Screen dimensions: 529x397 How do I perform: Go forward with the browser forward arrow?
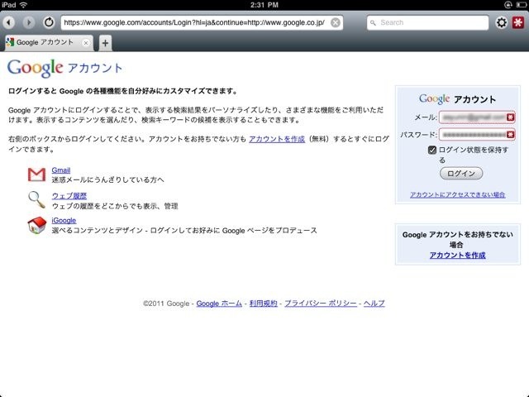pos(29,22)
